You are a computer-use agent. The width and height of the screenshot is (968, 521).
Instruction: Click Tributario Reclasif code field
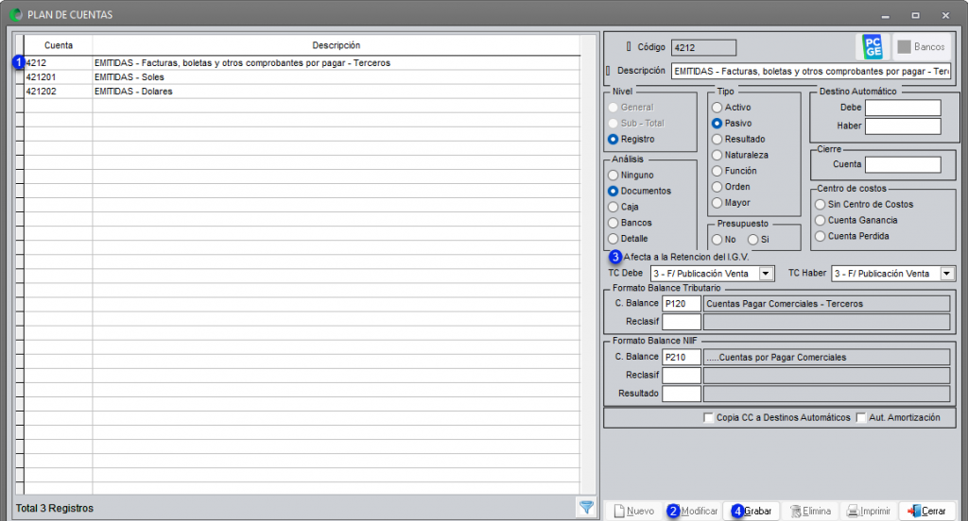tap(681, 321)
